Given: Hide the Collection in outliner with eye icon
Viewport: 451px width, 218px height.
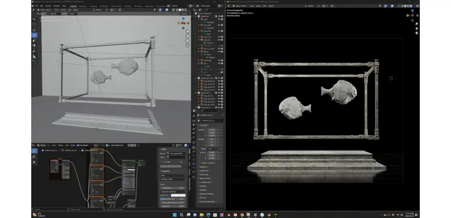Looking at the screenshot, I should [219, 16].
